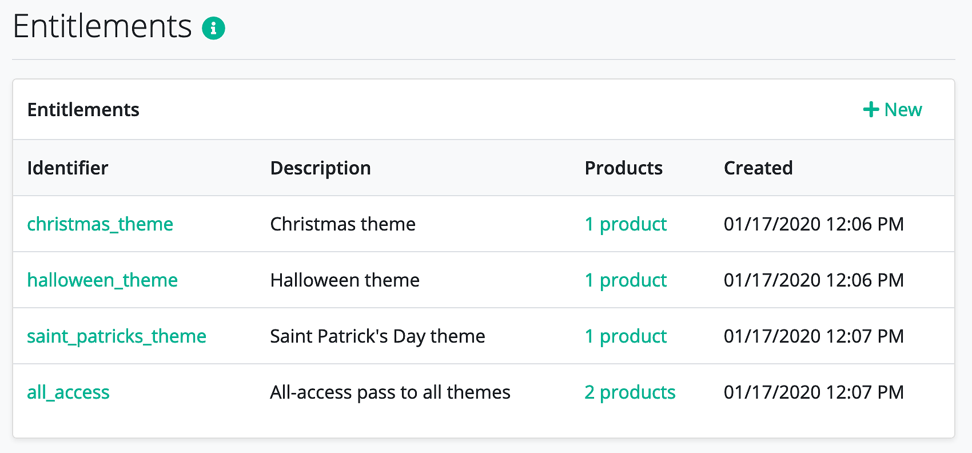The width and height of the screenshot is (972, 453).
Task: Click the Identifier column header
Action: tap(67, 168)
